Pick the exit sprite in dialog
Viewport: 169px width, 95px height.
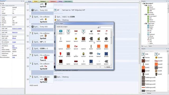coord(76,32)
